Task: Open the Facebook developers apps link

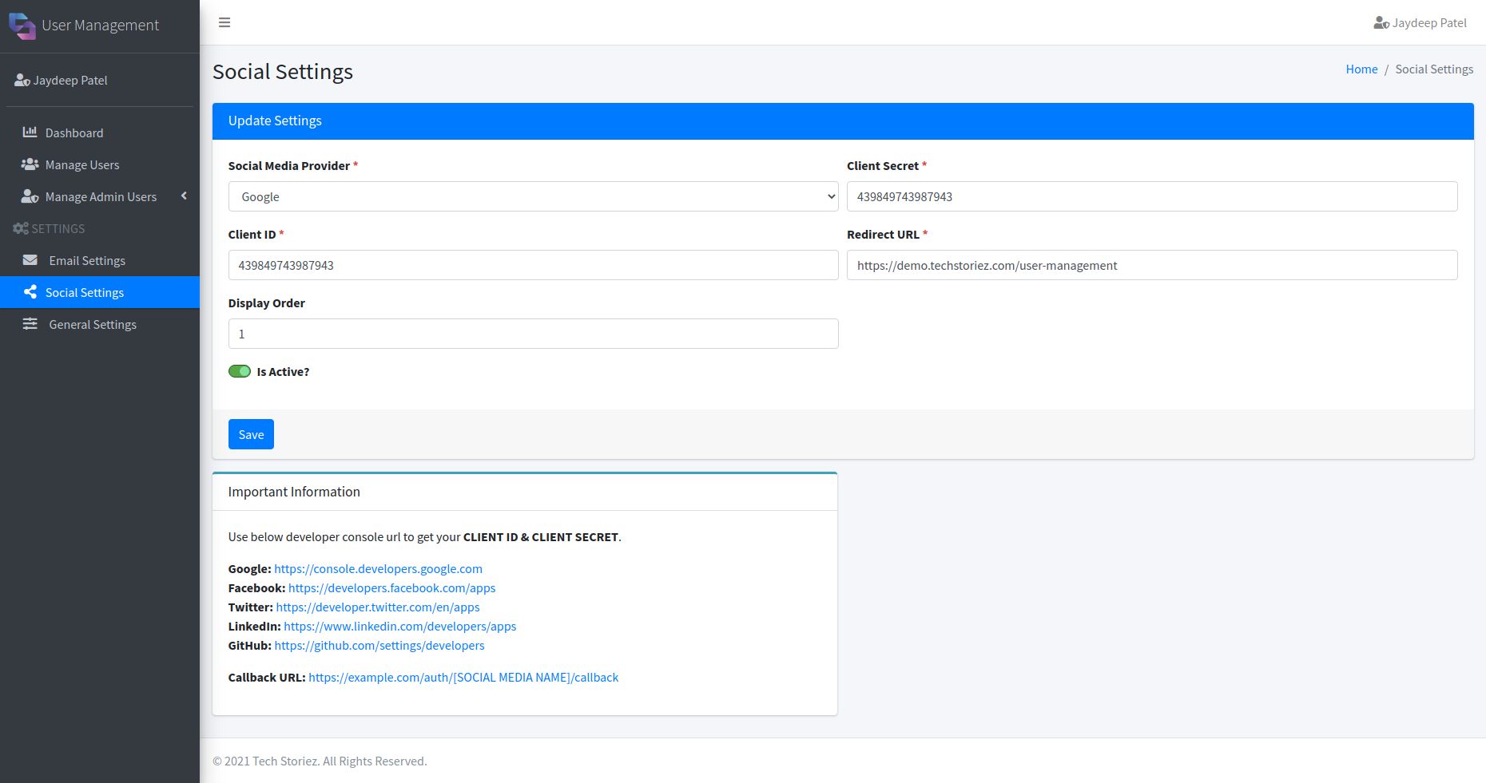Action: [391, 588]
